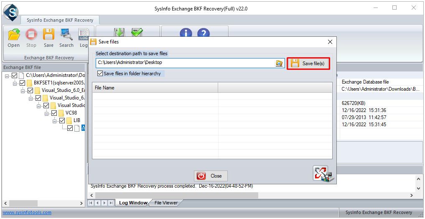The width and height of the screenshot is (425, 219).
Task: Click the next tab navigation arrow
Action: coord(104,203)
